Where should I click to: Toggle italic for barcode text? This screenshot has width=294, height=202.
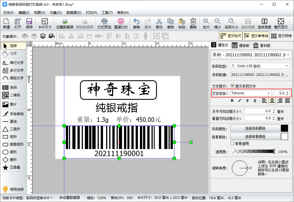click(x=240, y=101)
